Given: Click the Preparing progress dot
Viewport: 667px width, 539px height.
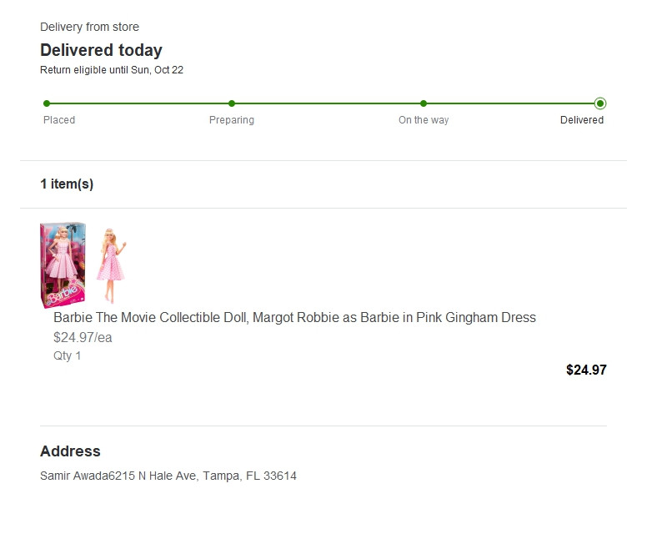Looking at the screenshot, I should [x=232, y=103].
